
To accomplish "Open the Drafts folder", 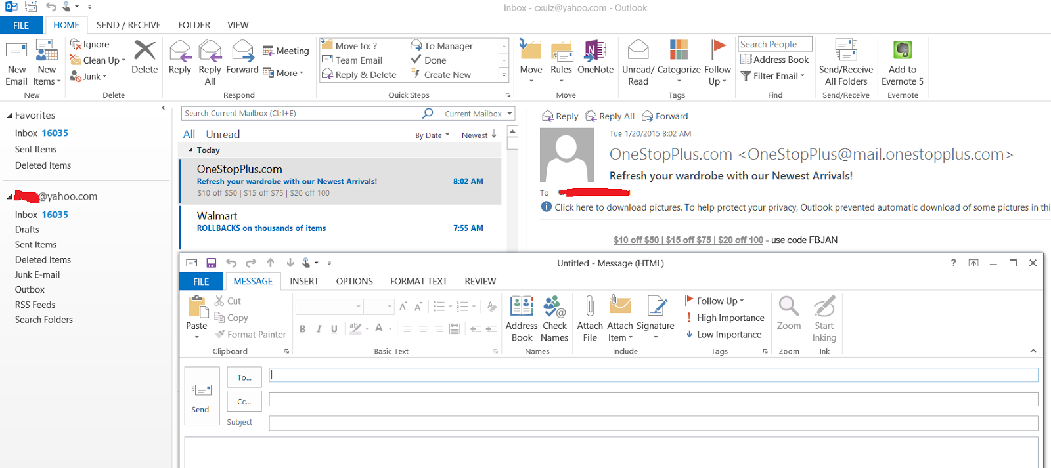I will [27, 230].
